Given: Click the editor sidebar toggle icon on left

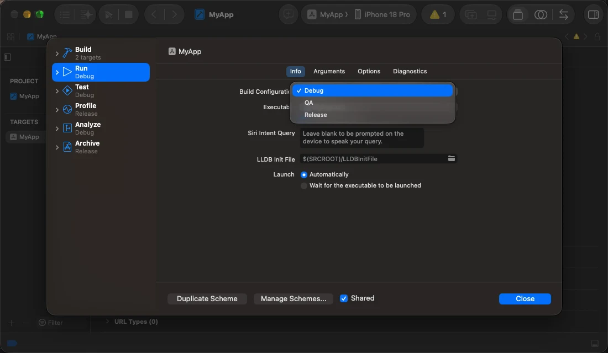Looking at the screenshot, I should pos(7,57).
